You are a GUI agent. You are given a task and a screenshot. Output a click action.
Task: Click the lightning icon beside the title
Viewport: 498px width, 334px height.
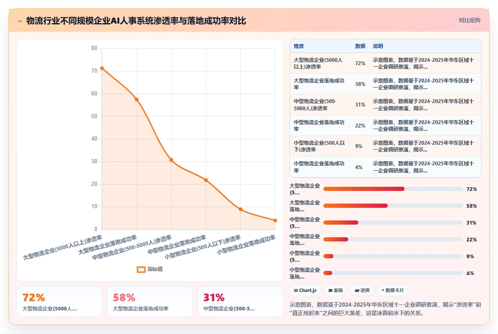tap(20, 21)
